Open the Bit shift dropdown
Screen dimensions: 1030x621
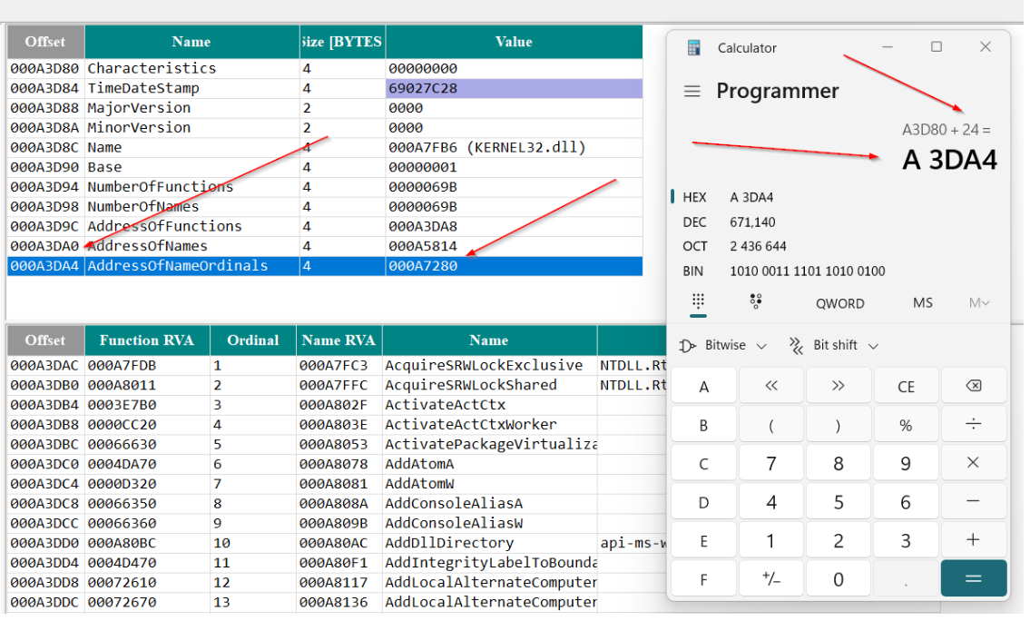point(833,346)
